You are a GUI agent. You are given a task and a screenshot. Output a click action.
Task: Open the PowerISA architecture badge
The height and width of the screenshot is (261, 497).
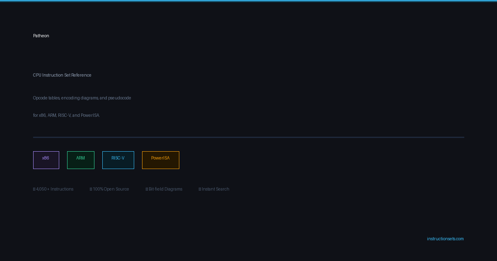pos(161,160)
